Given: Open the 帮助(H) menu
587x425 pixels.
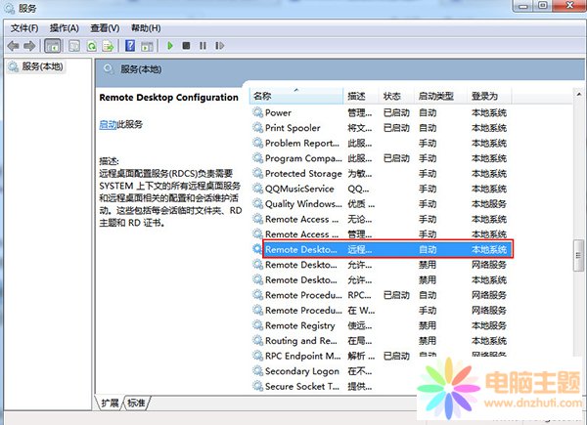Looking at the screenshot, I should click(x=146, y=28).
